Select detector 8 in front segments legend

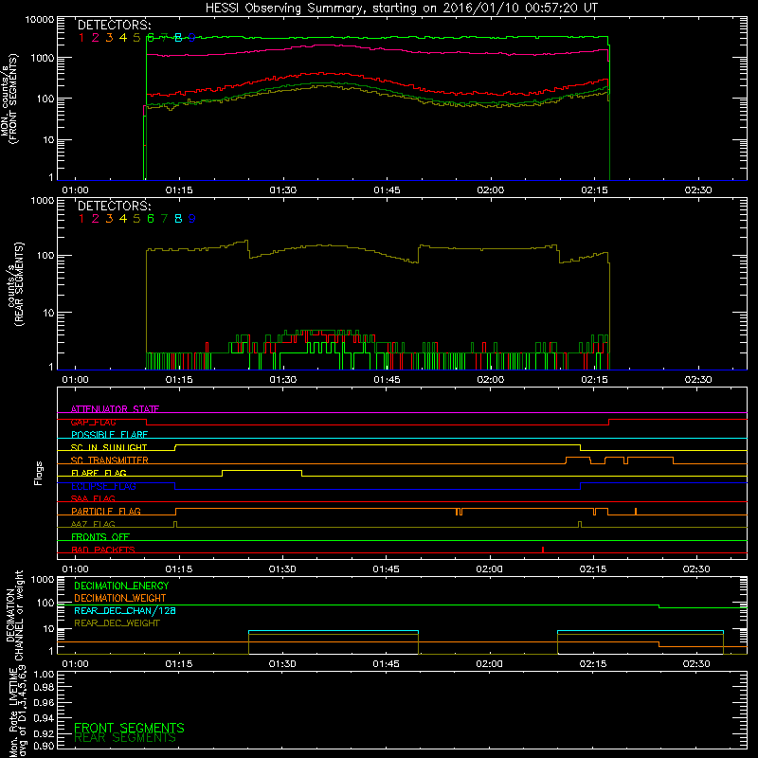[x=178, y=38]
